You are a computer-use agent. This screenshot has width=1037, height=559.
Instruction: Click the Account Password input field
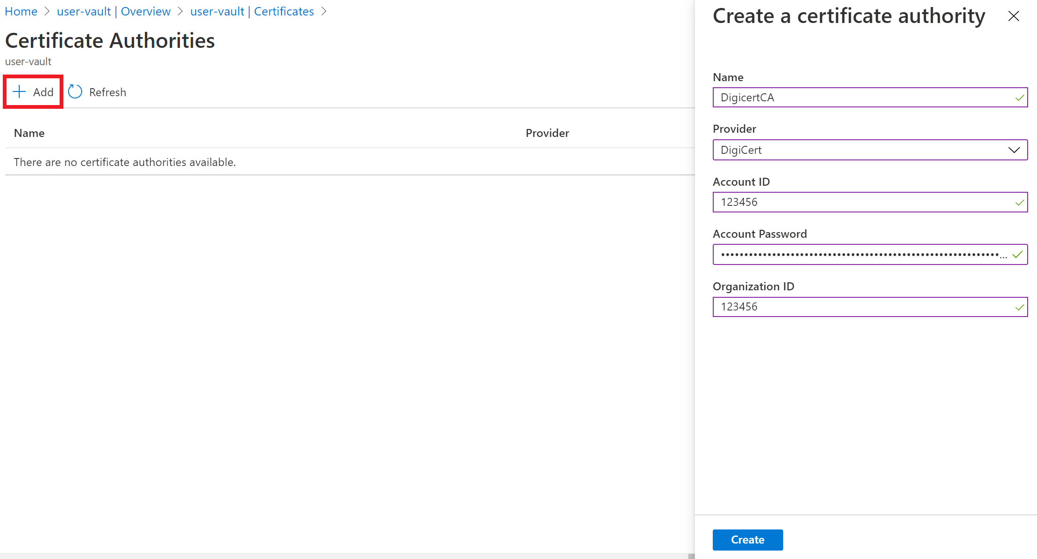click(869, 254)
